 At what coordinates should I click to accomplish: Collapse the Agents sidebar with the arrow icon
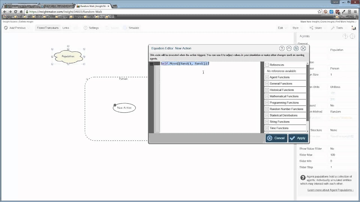[x=352, y=36]
